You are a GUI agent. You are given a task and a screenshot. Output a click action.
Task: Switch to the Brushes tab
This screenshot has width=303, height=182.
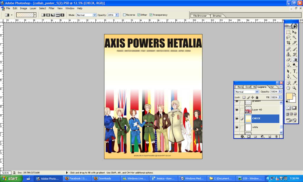(217, 16)
